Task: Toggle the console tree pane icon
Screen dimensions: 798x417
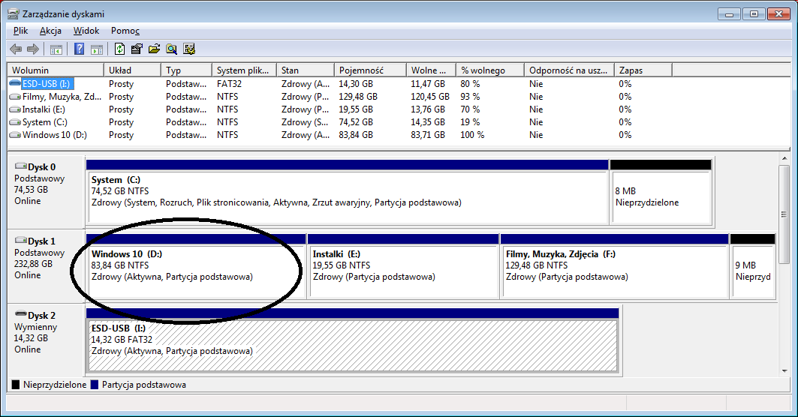Action: [x=56, y=49]
